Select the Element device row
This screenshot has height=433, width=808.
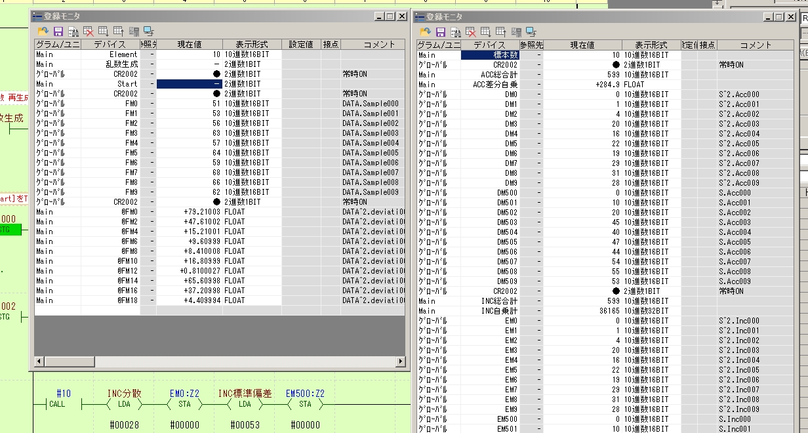[x=220, y=54]
